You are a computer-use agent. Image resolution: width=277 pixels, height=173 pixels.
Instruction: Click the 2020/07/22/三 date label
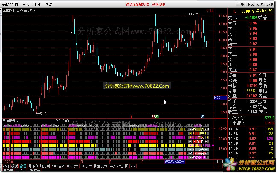175,161
